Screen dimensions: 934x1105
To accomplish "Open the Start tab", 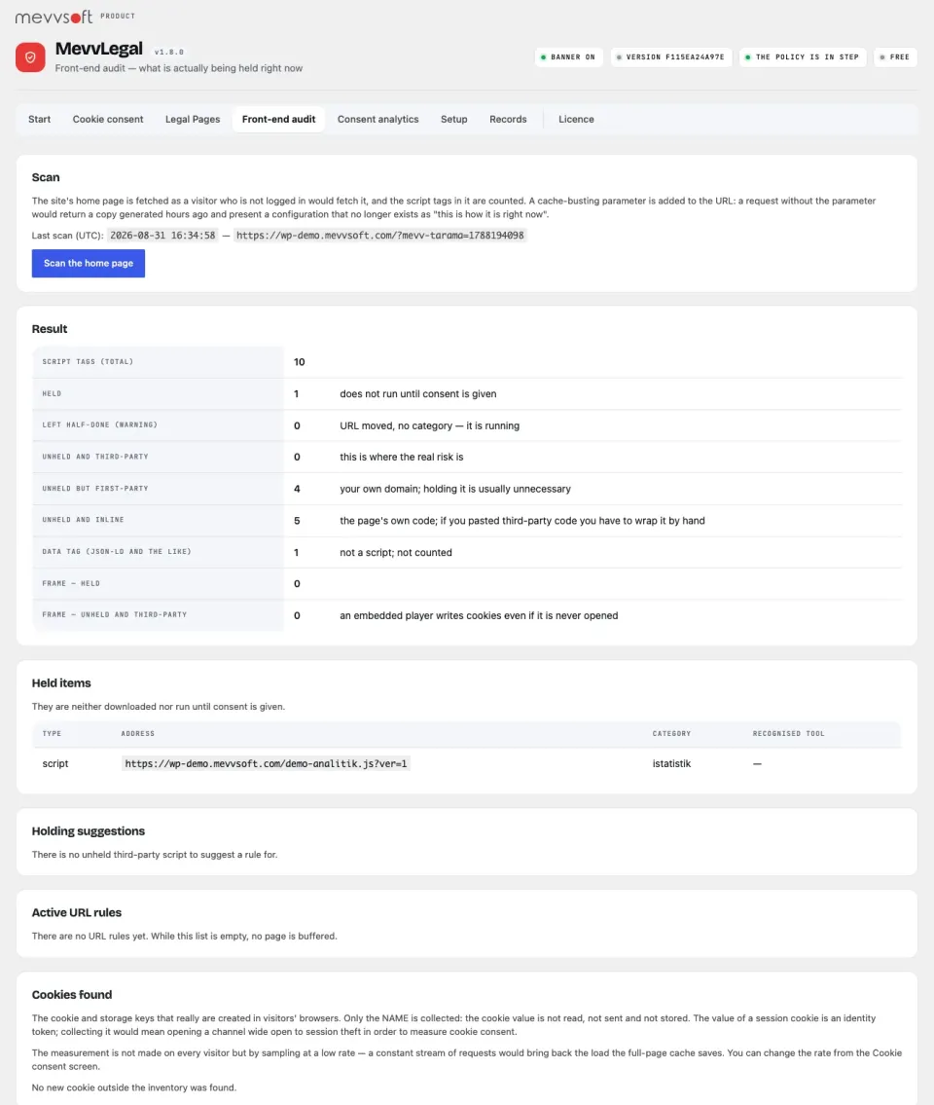I will [40, 119].
